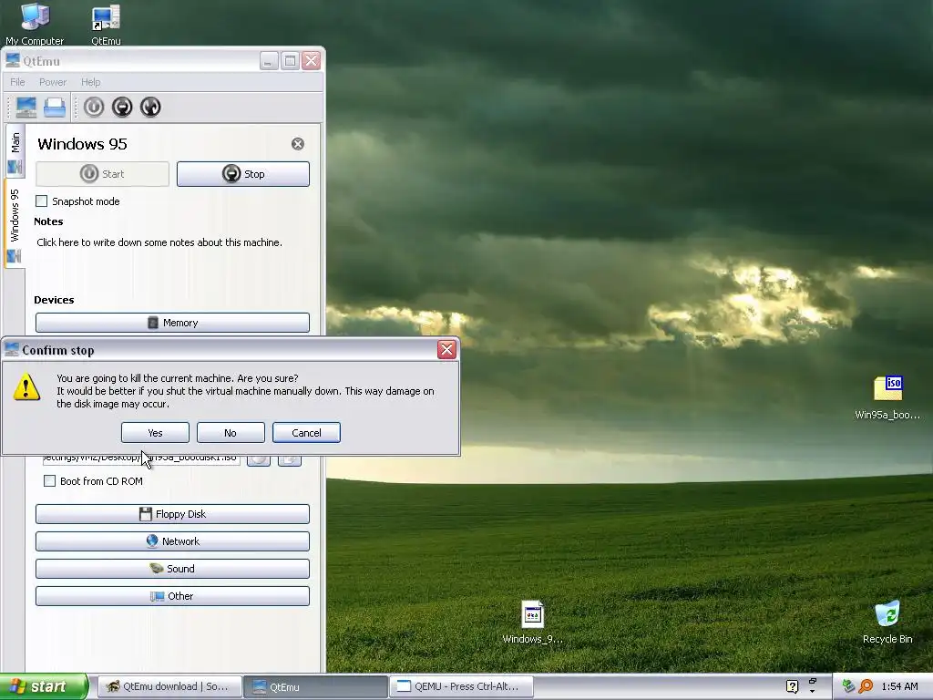
Task: Click the orange magnifier tray icon
Action: click(x=866, y=686)
